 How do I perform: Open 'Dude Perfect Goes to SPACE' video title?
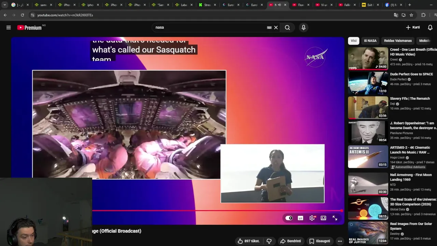[x=411, y=74]
